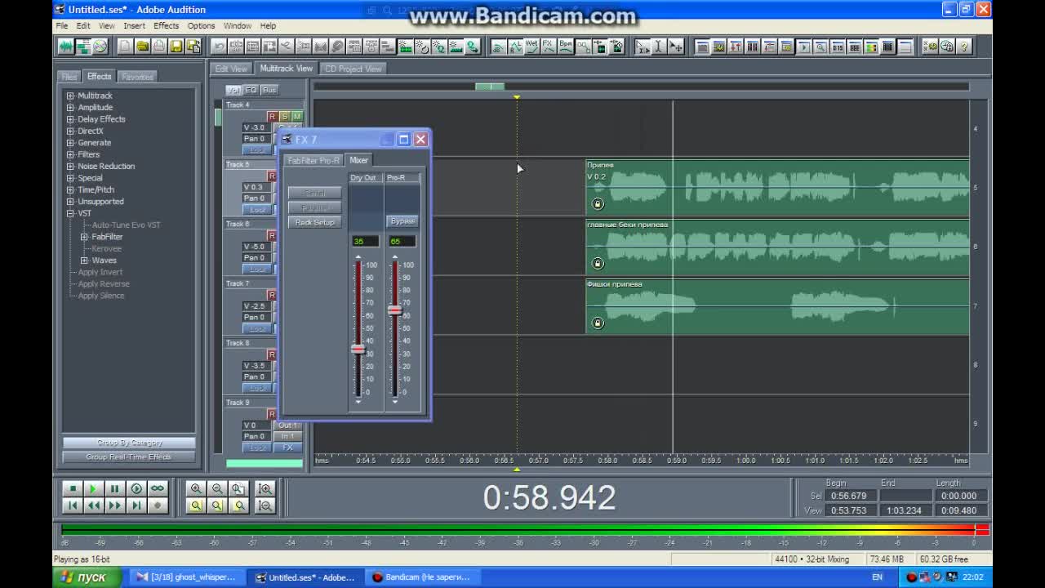Expand the Filters tree node
1045x588 pixels.
[x=70, y=154]
